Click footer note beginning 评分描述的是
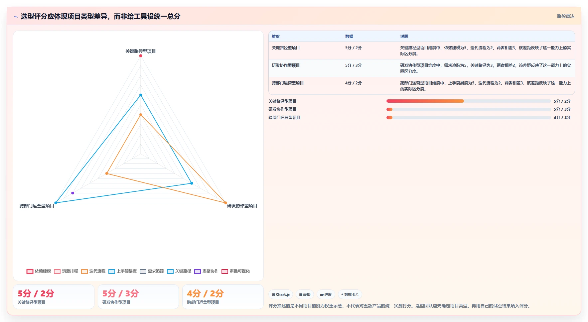Image resolution: width=588 pixels, height=322 pixels. (x=399, y=306)
